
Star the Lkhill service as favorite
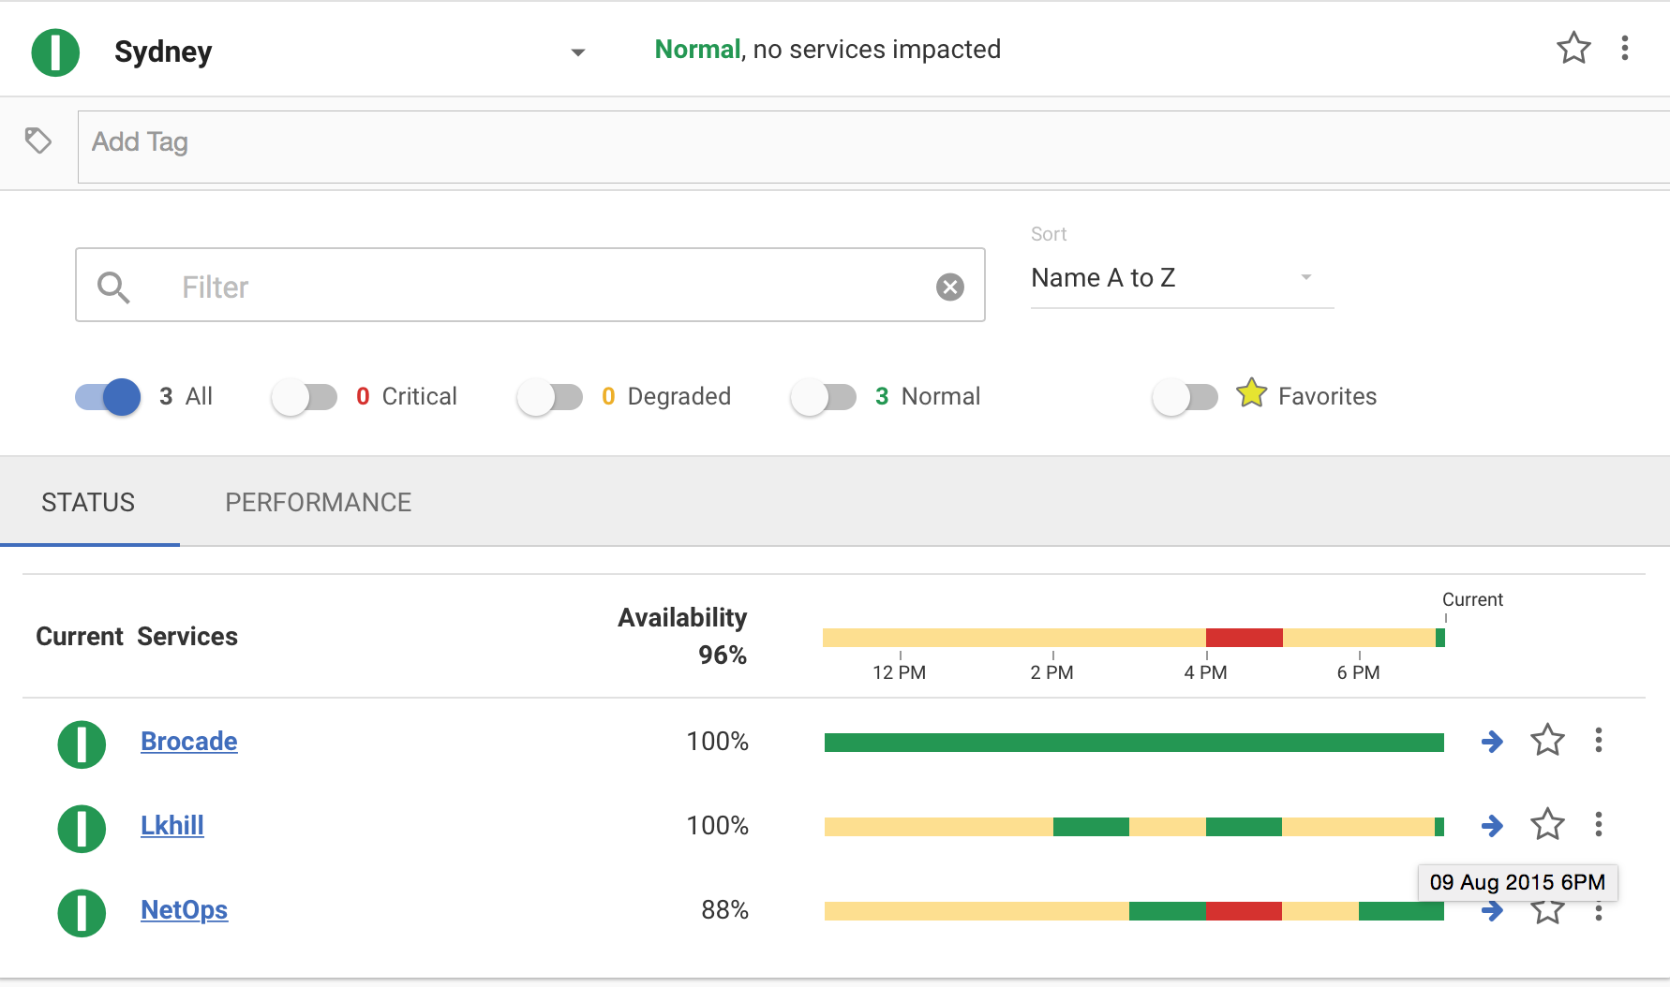click(x=1547, y=825)
